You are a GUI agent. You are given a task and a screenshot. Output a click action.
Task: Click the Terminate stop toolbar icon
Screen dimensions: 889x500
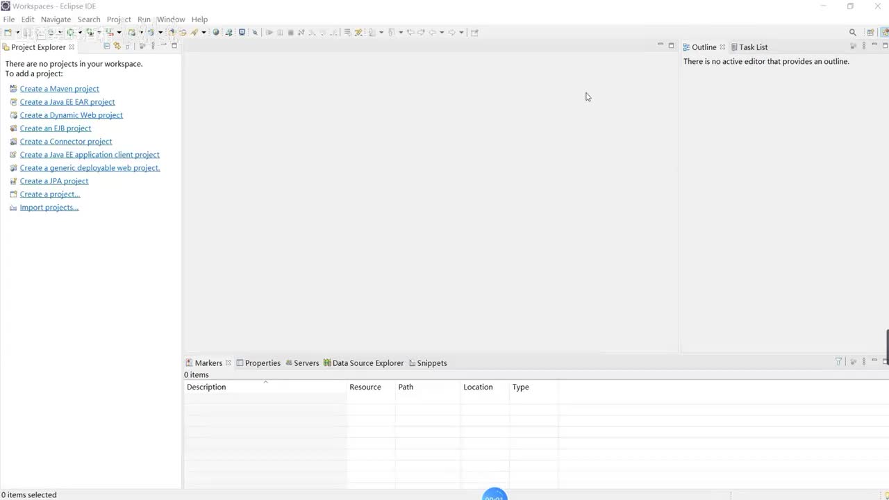pyautogui.click(x=290, y=33)
